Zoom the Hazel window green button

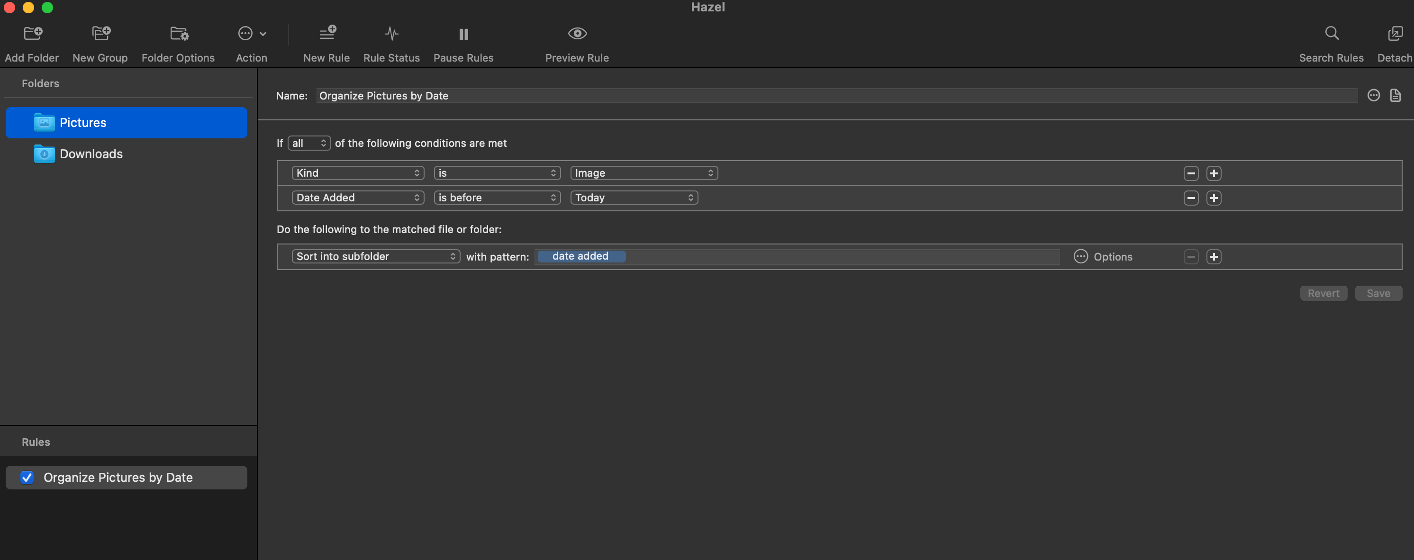tap(48, 7)
